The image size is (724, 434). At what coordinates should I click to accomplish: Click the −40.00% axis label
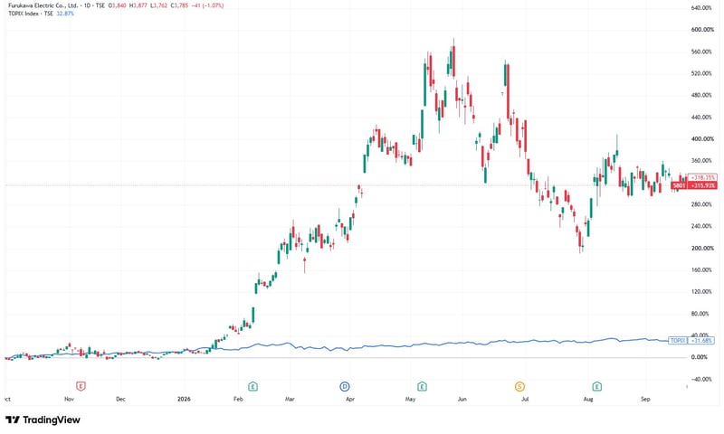click(701, 379)
